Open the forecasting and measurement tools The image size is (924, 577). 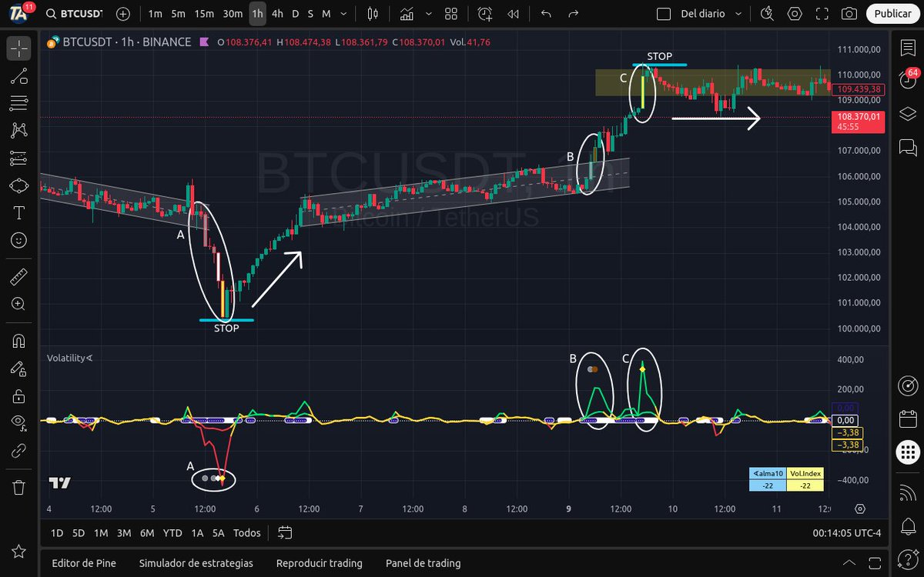coord(19,158)
